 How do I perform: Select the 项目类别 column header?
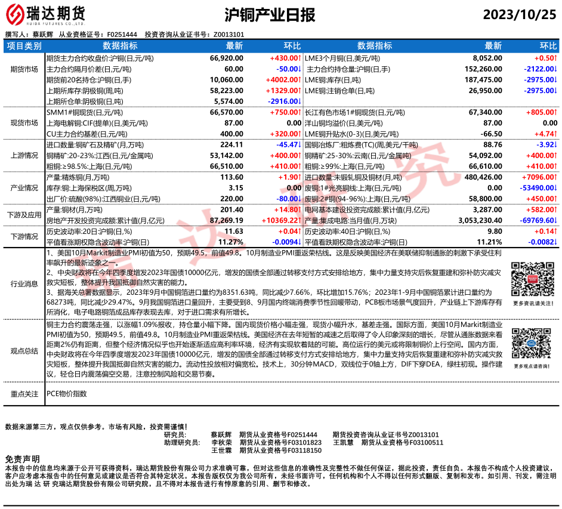[24, 46]
